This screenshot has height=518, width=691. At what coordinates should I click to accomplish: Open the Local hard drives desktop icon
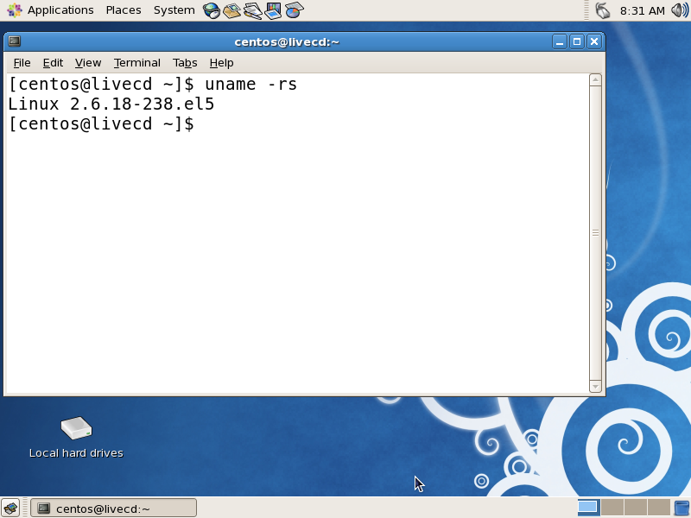click(x=75, y=429)
